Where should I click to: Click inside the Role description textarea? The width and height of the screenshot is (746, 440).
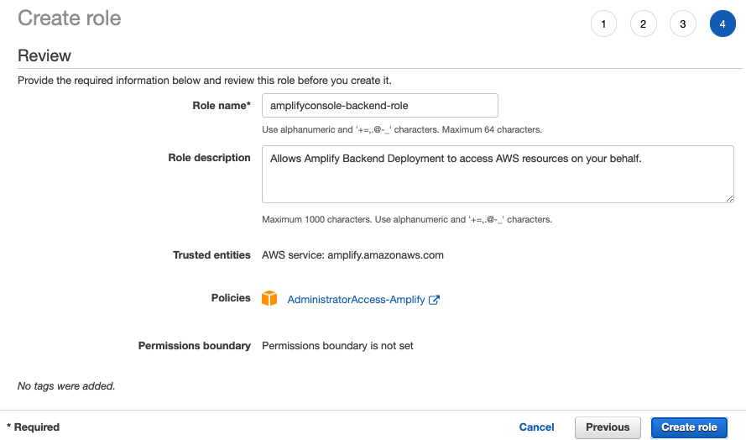coord(498,175)
